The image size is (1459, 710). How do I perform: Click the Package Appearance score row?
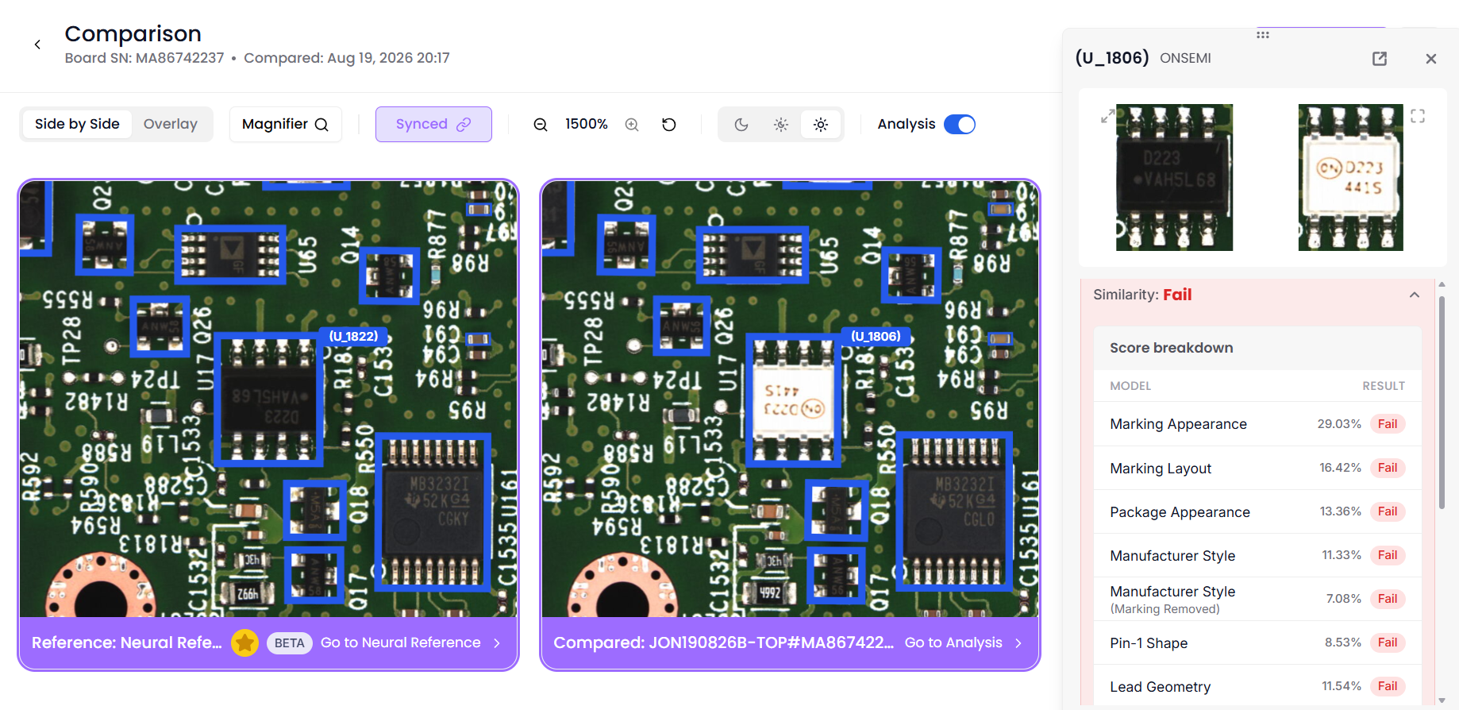1257,511
